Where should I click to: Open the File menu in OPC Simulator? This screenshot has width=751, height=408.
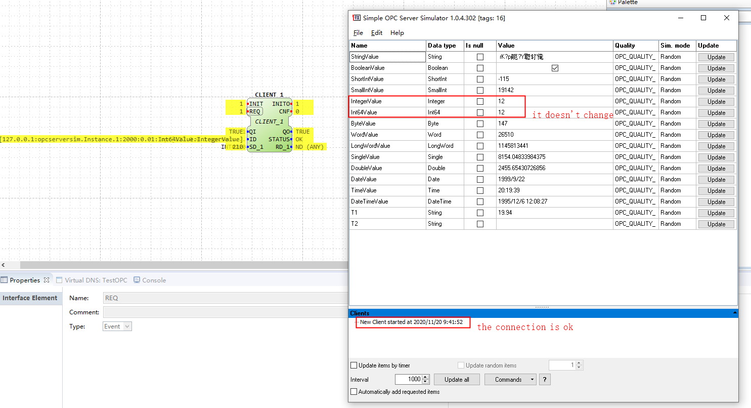pos(358,33)
